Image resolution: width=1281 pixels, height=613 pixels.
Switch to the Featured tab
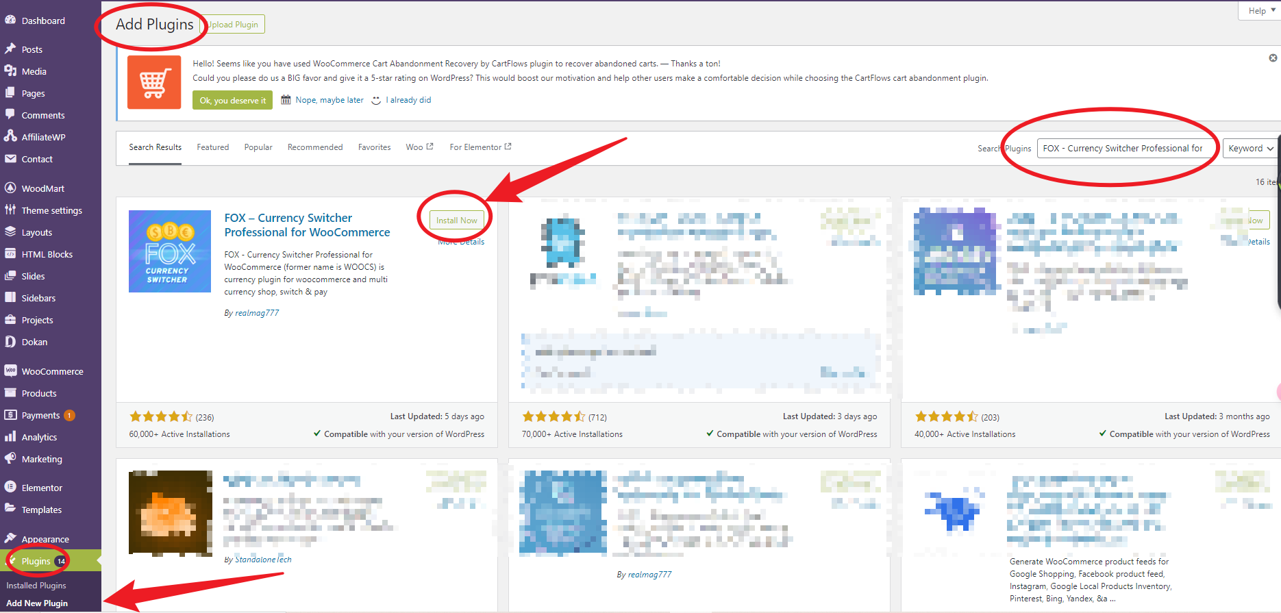coord(213,147)
